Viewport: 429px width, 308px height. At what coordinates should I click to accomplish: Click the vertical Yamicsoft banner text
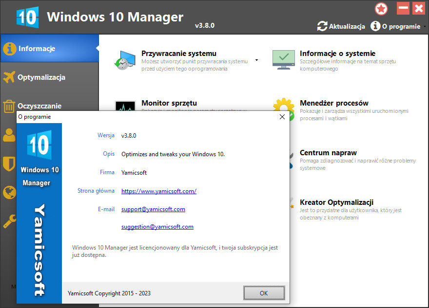coord(39,250)
